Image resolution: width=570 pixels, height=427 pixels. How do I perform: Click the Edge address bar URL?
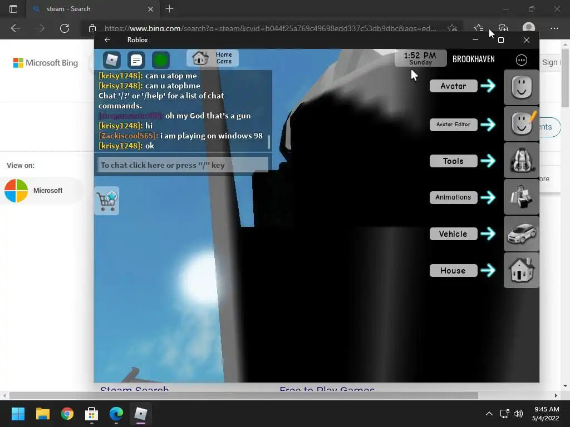click(270, 28)
